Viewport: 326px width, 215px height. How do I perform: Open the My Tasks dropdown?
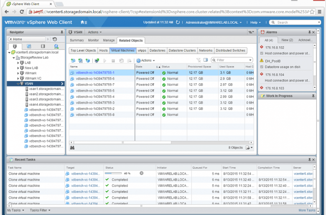15,210
